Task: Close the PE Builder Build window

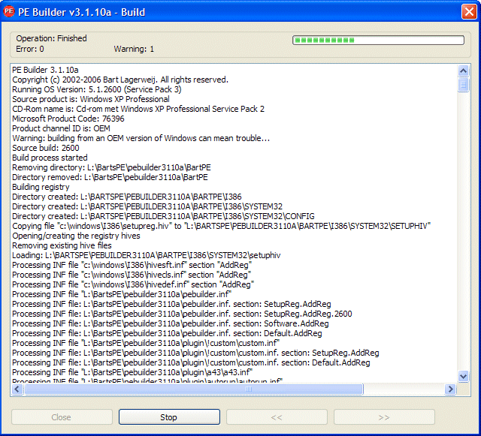Action: (469, 12)
